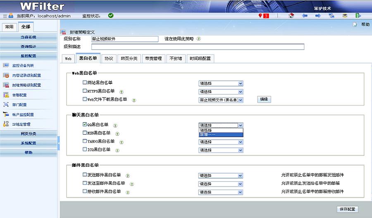Open the Web文件下载黑白名单 dropdown
Screen dimensions: 372x218
221,100
